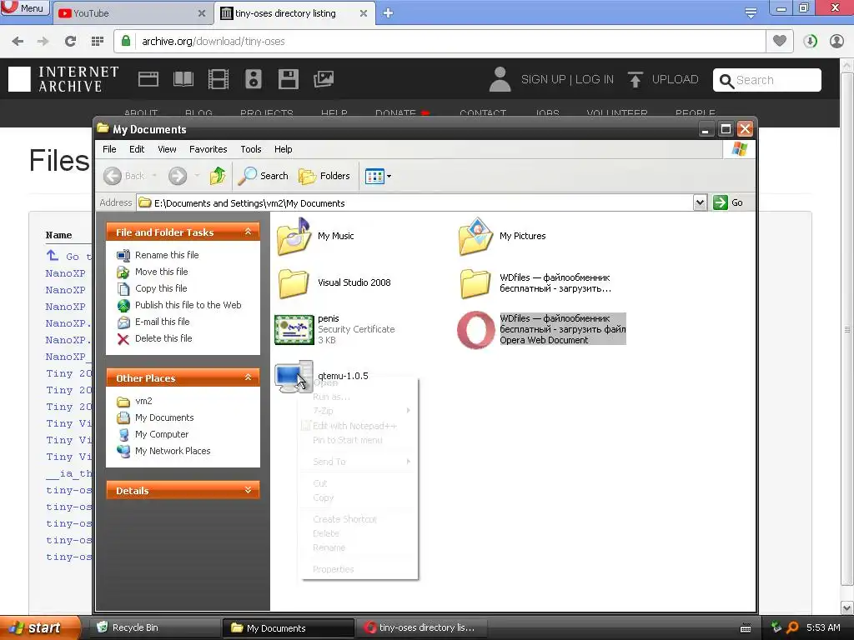This screenshot has width=854, height=640.
Task: Open the View menu in My Documents
Action: coord(167,149)
